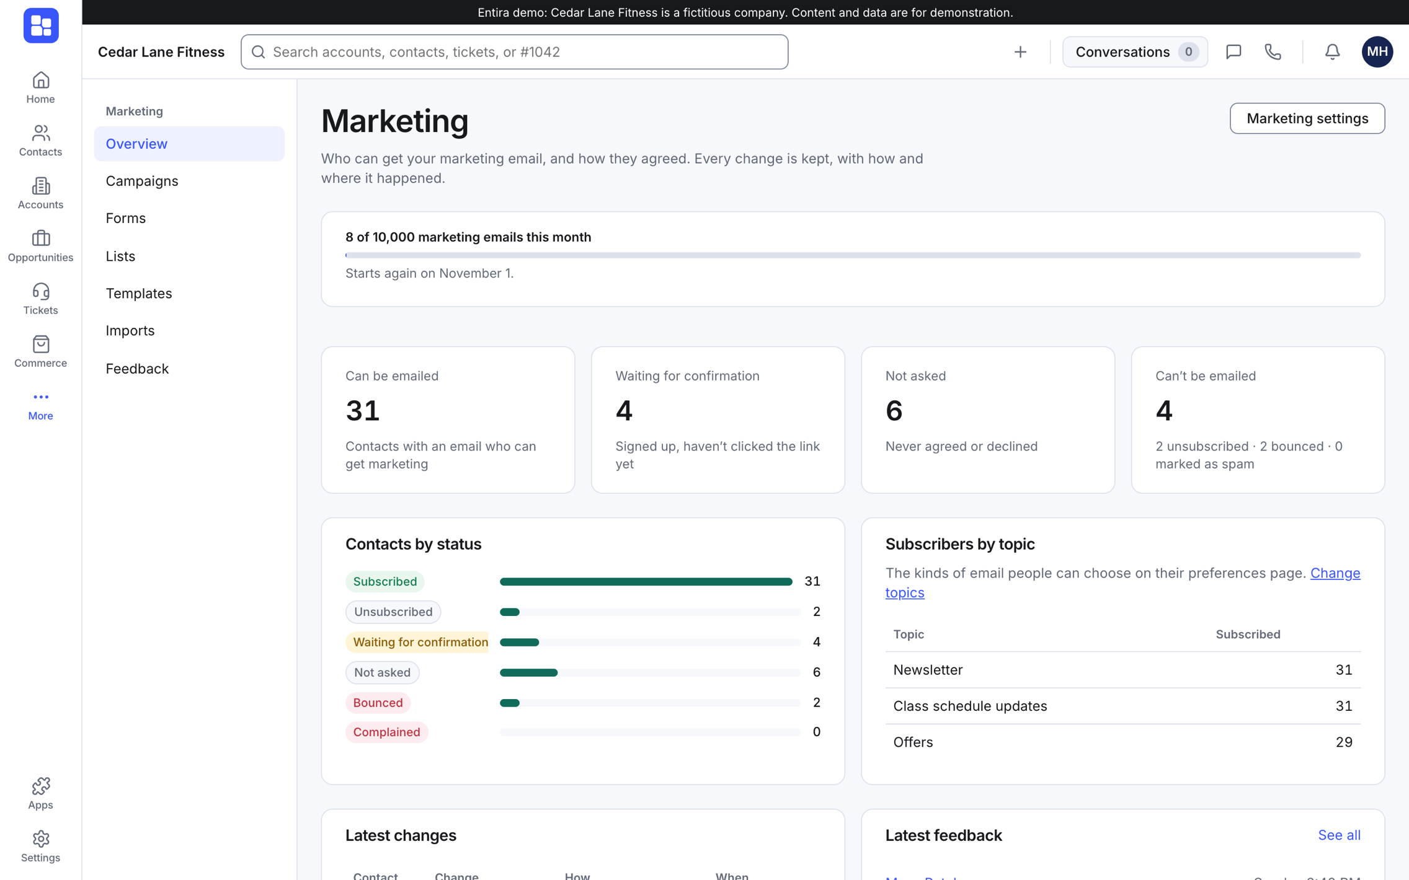Click the Not asked status badge
Image resolution: width=1409 pixels, height=880 pixels.
(x=382, y=672)
